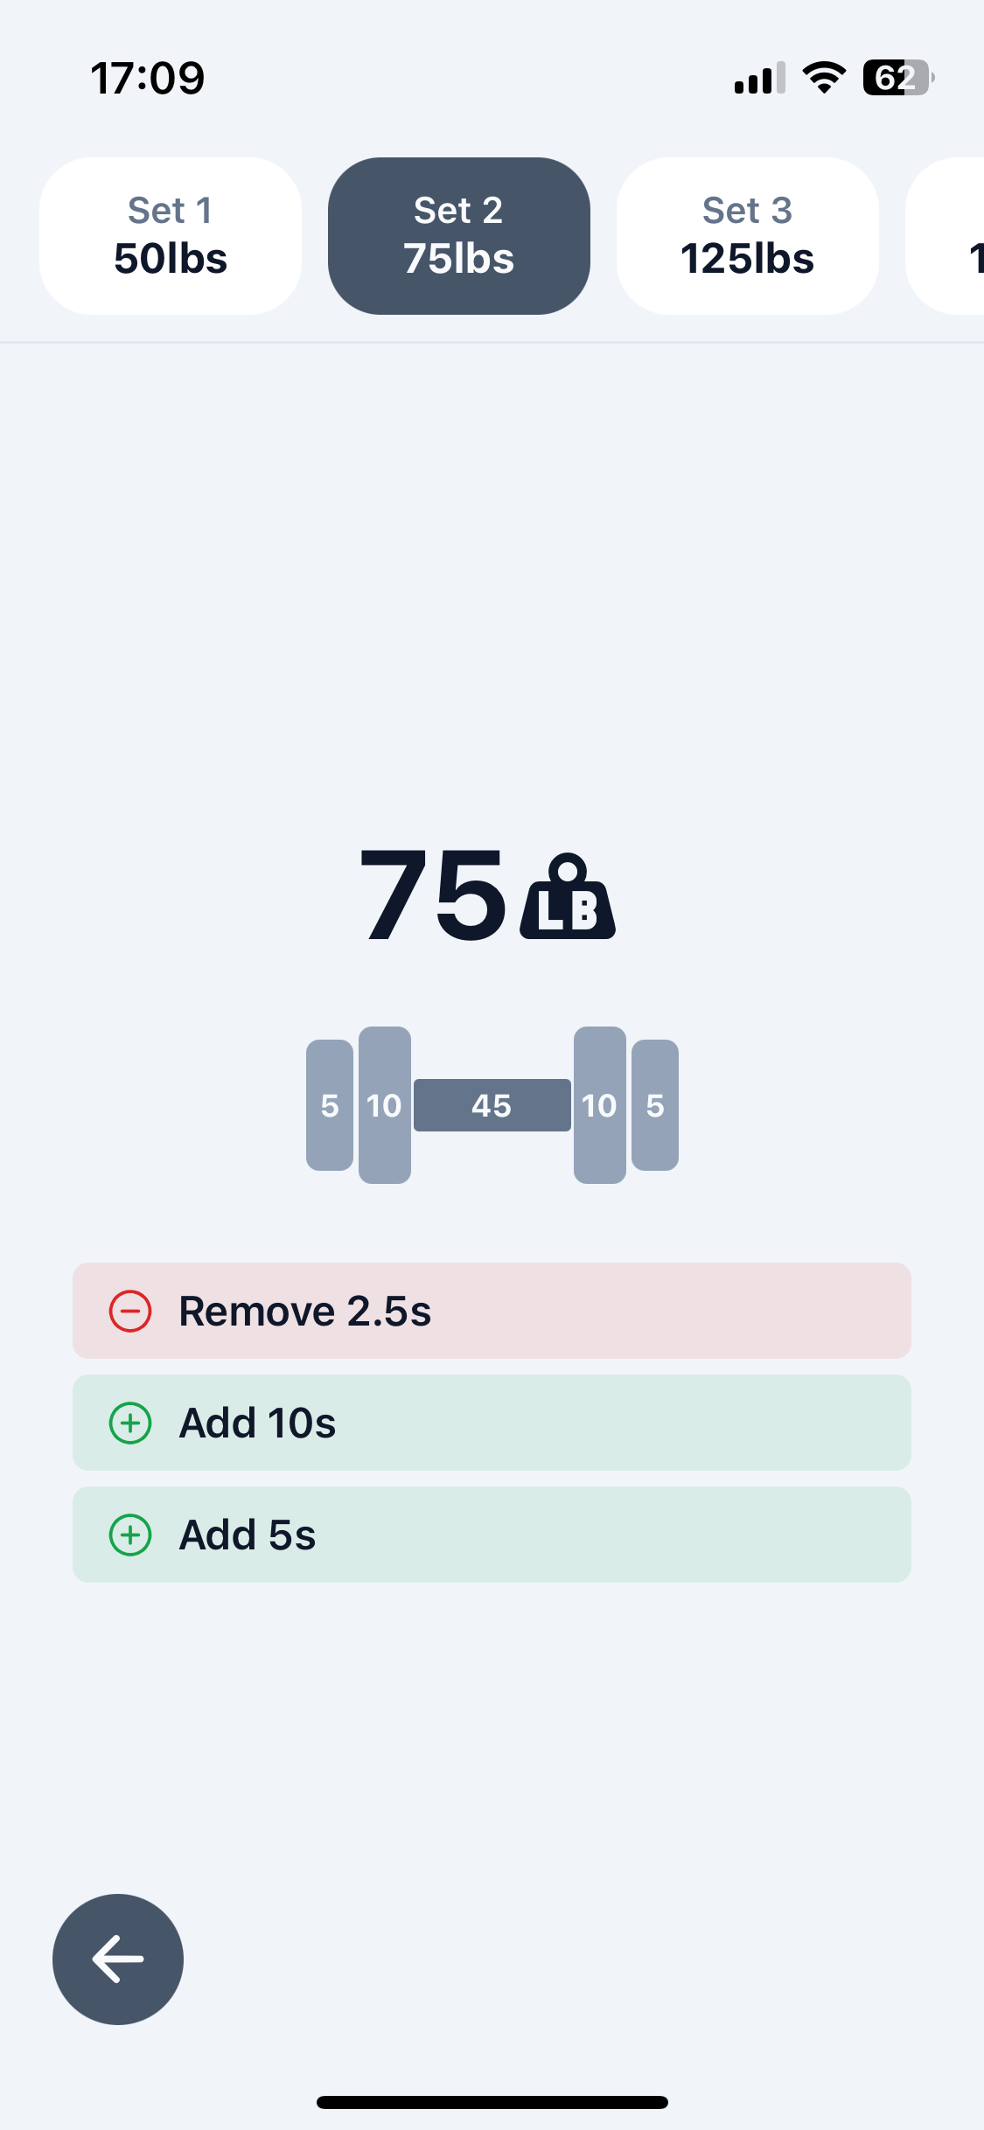Click the green plus icon beside Add 5s
Screen dimensions: 984x2130
tap(130, 1535)
